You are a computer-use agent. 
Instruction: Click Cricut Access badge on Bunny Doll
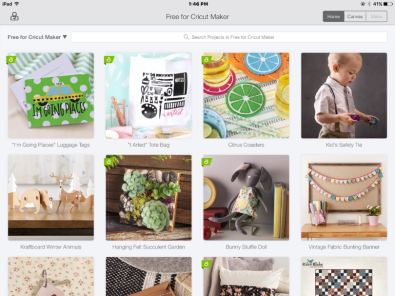pyautogui.click(x=207, y=162)
